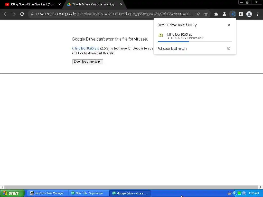The image size is (263, 197).
Task: Open Chrome Labs flask icon
Action: (224, 14)
